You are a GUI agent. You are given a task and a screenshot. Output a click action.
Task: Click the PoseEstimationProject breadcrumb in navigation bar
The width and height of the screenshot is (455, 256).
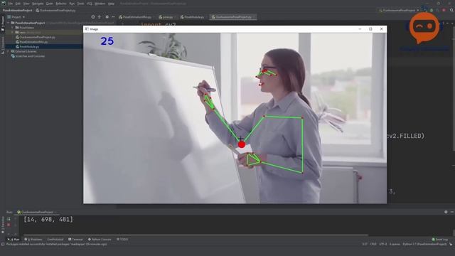pyautogui.click(x=17, y=10)
